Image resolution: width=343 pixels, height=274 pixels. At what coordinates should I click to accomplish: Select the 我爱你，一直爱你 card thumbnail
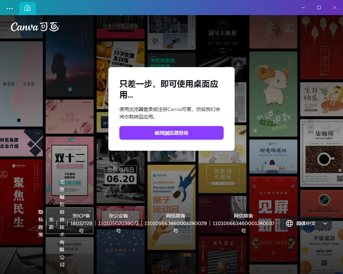pyautogui.click(x=21, y=84)
